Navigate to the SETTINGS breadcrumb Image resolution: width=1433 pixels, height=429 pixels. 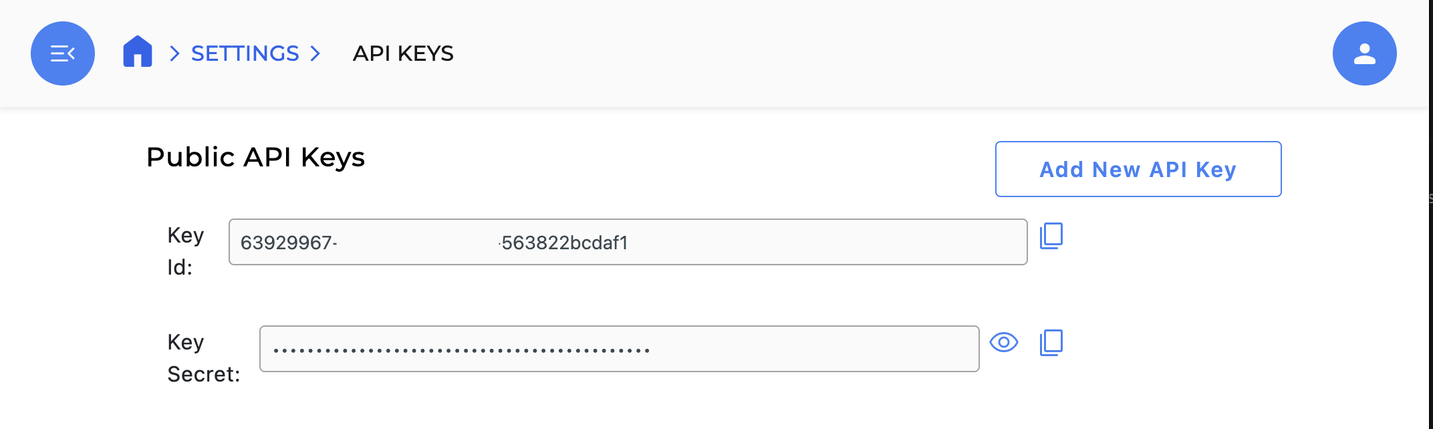click(245, 53)
